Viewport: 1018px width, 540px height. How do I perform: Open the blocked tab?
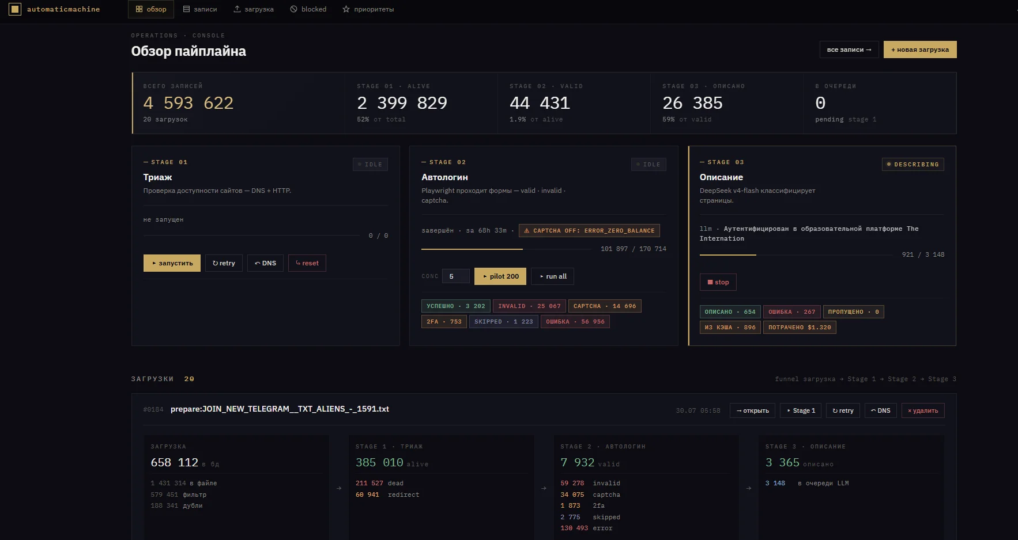[x=308, y=9]
